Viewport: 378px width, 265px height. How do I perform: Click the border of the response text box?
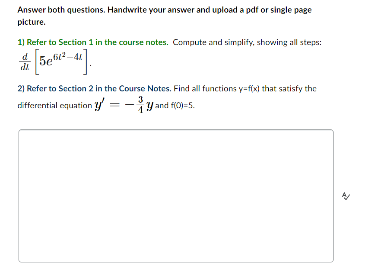click(176, 129)
